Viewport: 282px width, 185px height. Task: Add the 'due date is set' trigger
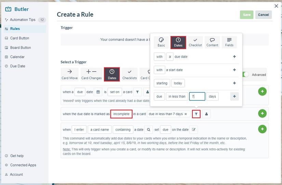pos(262,91)
